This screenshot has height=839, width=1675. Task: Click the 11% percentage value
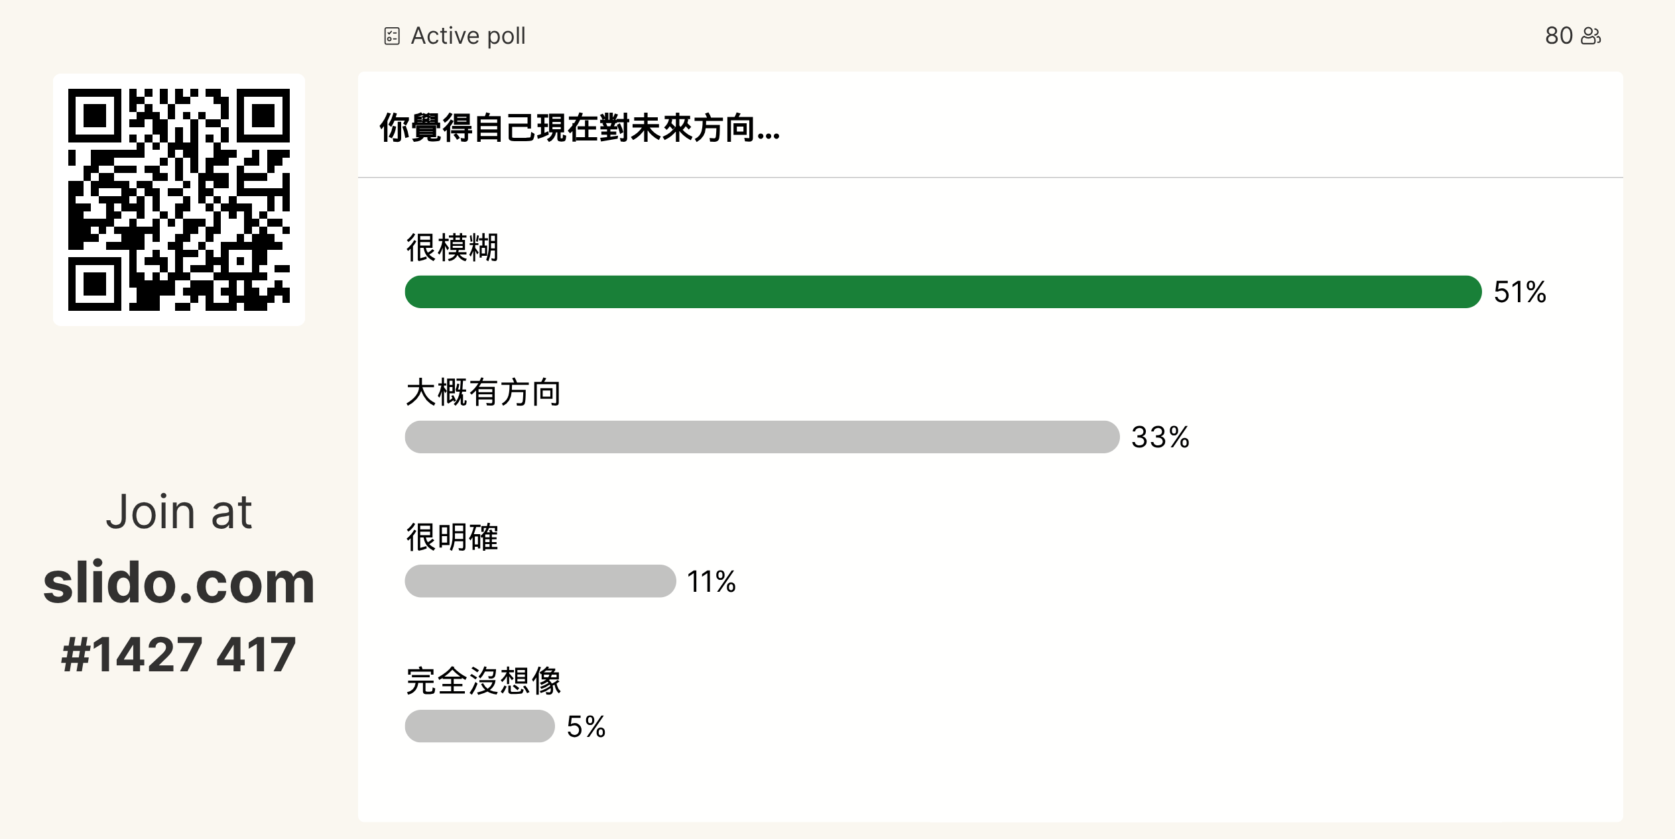point(712,582)
